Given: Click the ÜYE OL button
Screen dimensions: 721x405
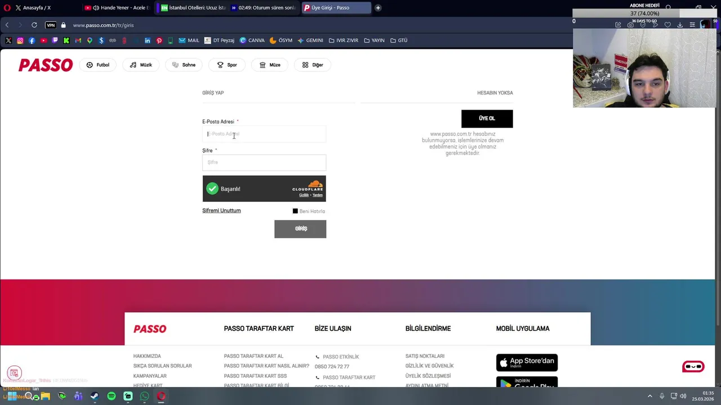Looking at the screenshot, I should (x=487, y=119).
